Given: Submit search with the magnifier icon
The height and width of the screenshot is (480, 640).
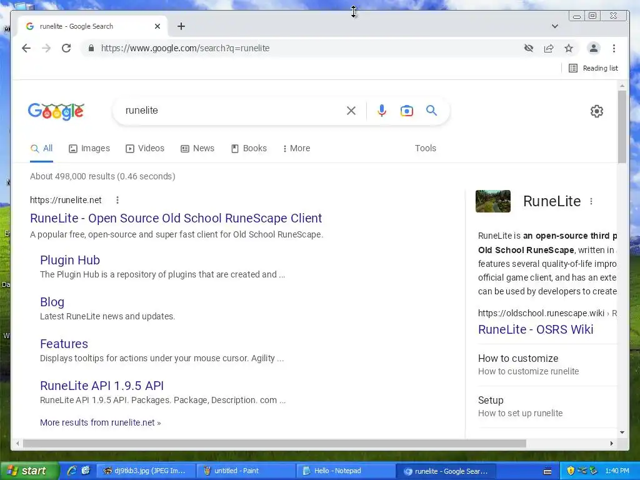Looking at the screenshot, I should coord(431,111).
